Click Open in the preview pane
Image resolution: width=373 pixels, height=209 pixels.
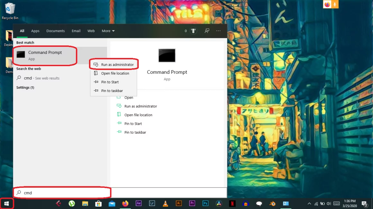129,97
